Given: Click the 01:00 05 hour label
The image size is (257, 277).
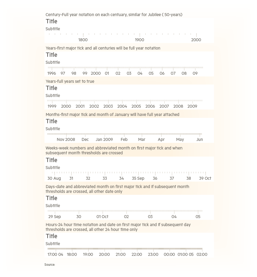Looking at the screenshot, I should pos(186,254).
